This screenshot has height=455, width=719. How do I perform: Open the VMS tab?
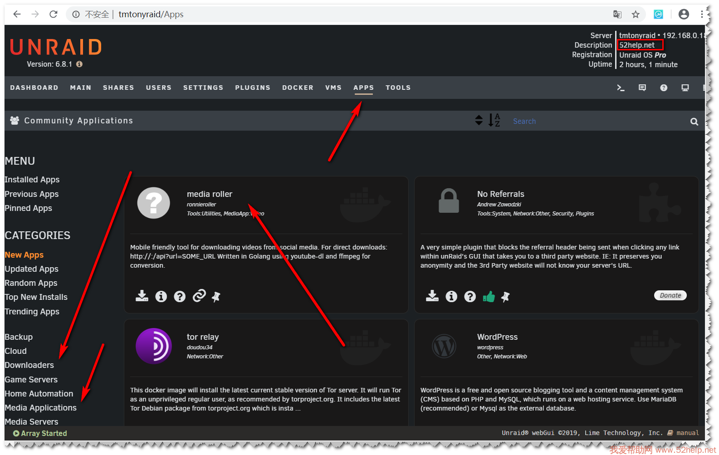coord(333,88)
